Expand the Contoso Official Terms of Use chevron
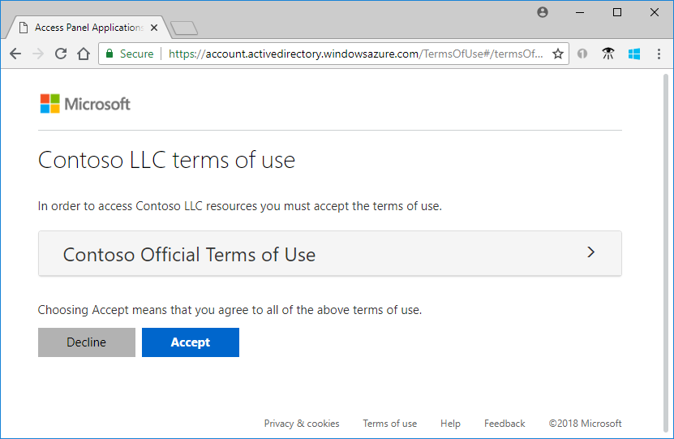Screen dimensions: 674x439 click(590, 252)
